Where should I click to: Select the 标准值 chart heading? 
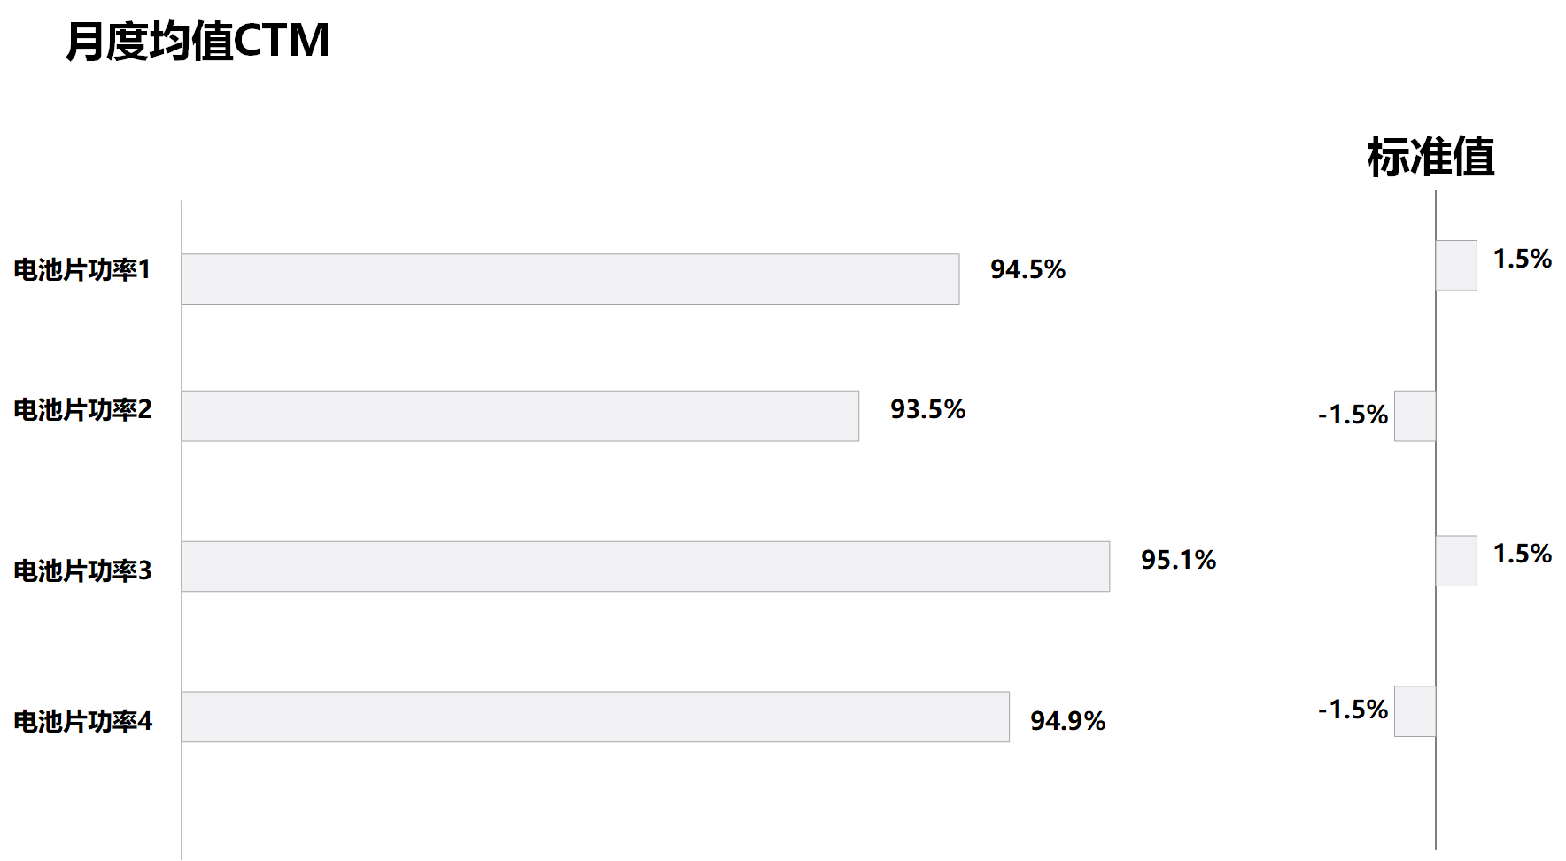1430,157
